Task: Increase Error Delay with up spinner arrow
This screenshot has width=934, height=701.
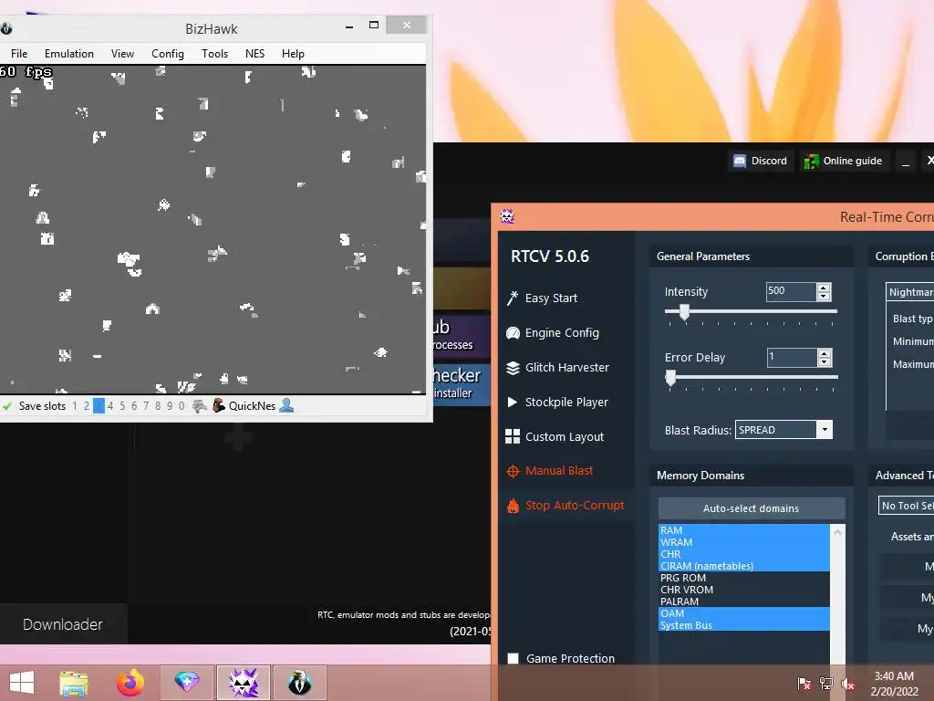Action: [825, 353]
